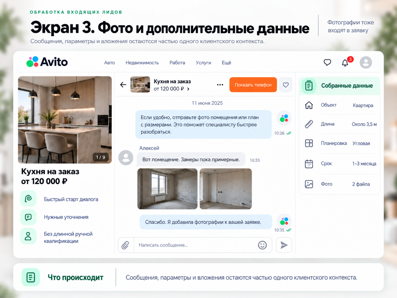Go back with the left arrow in chat
397x298 pixels.
point(123,85)
